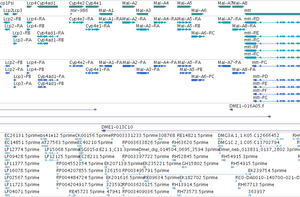Select the mtt-RD transcript label

252,19
